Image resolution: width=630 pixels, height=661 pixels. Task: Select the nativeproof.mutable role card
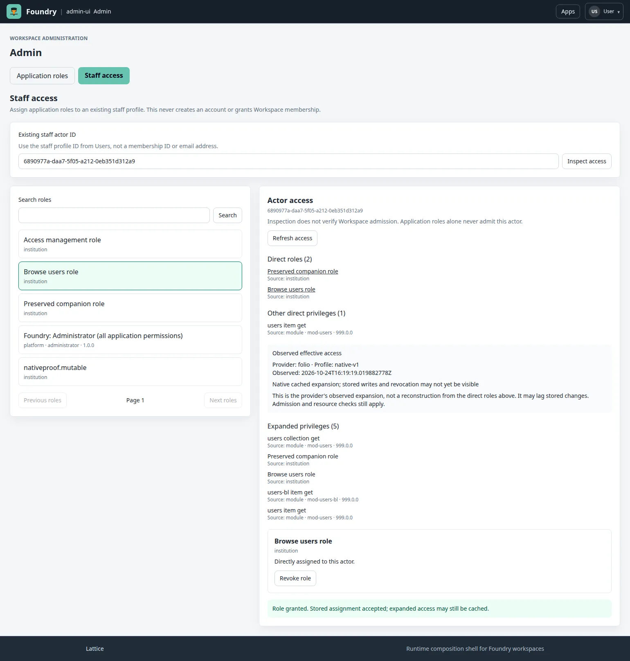[x=130, y=372]
